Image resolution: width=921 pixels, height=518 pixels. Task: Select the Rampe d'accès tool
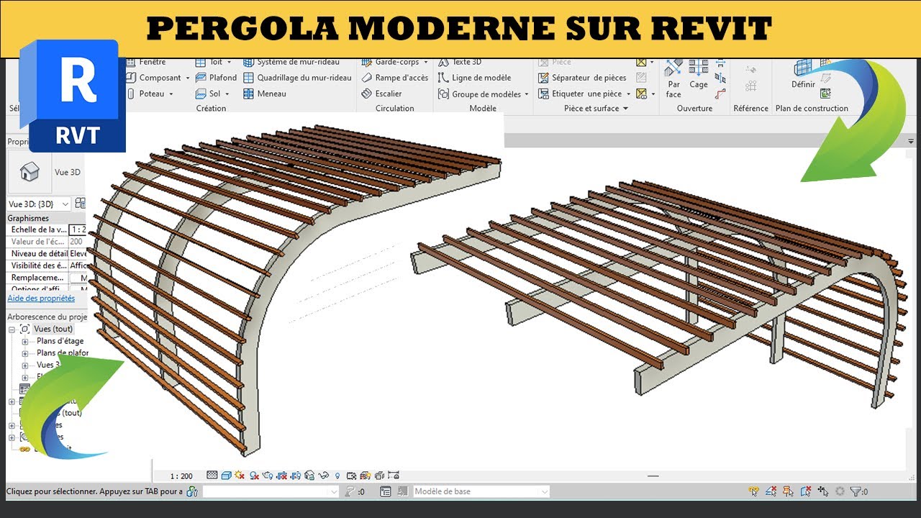pyautogui.click(x=394, y=78)
